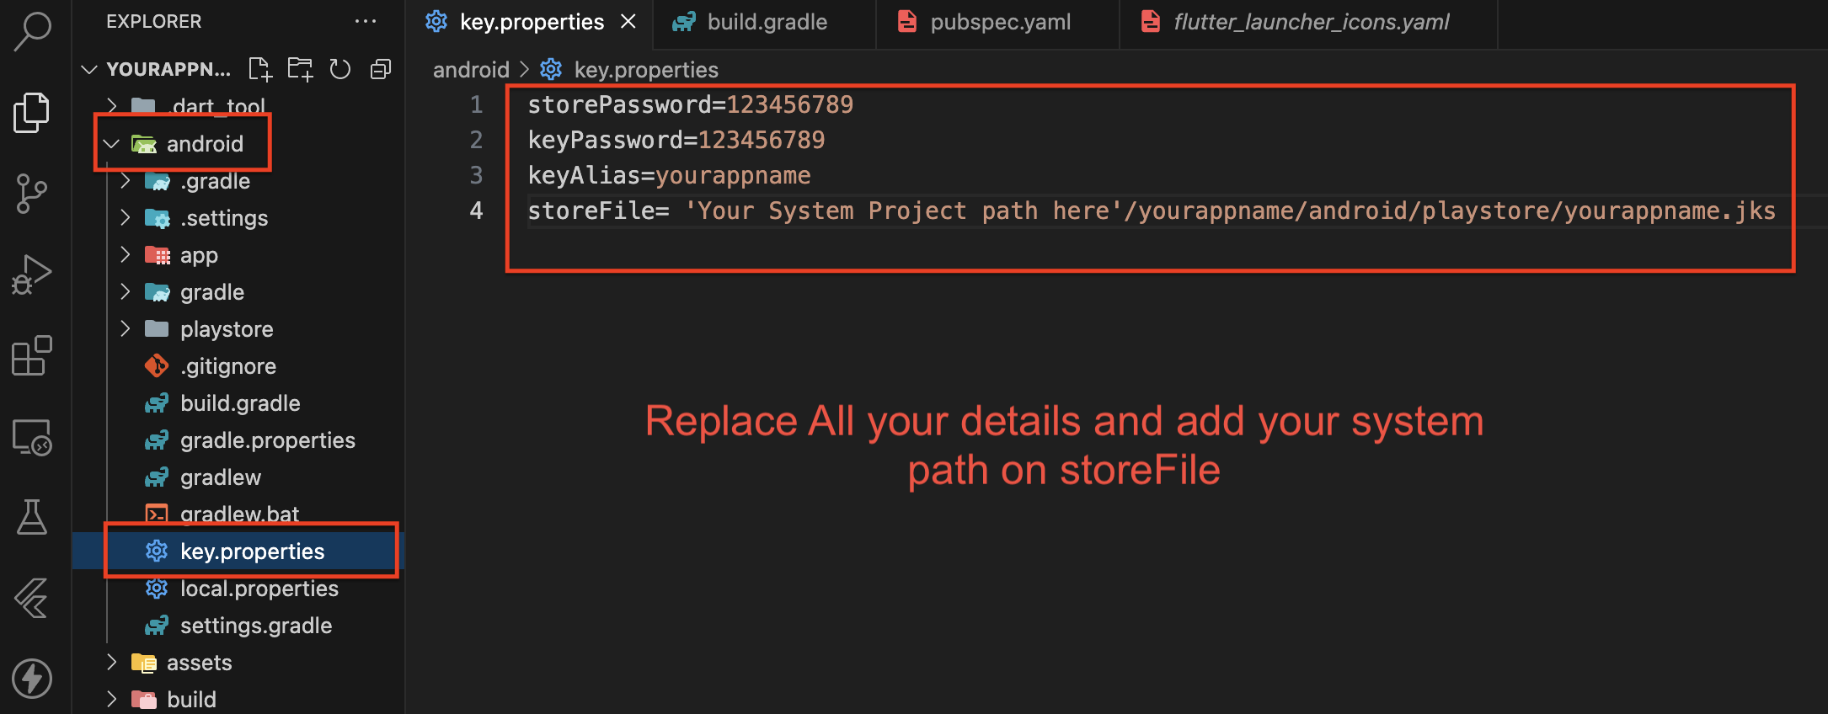Viewport: 1828px width, 714px height.
Task: Expand the app folder
Action: point(126,255)
